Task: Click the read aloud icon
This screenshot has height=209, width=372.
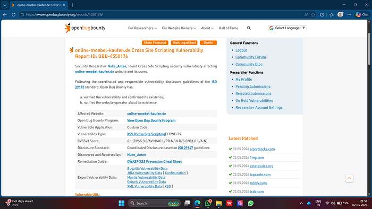Action: 306,14
